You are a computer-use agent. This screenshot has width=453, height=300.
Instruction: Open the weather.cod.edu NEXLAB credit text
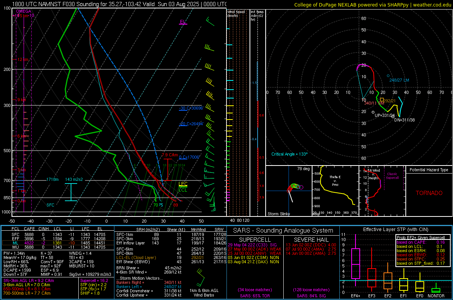point(373,5)
